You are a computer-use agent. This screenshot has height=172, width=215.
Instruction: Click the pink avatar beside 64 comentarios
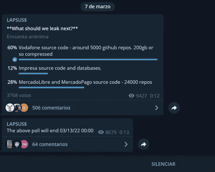(x=25, y=144)
